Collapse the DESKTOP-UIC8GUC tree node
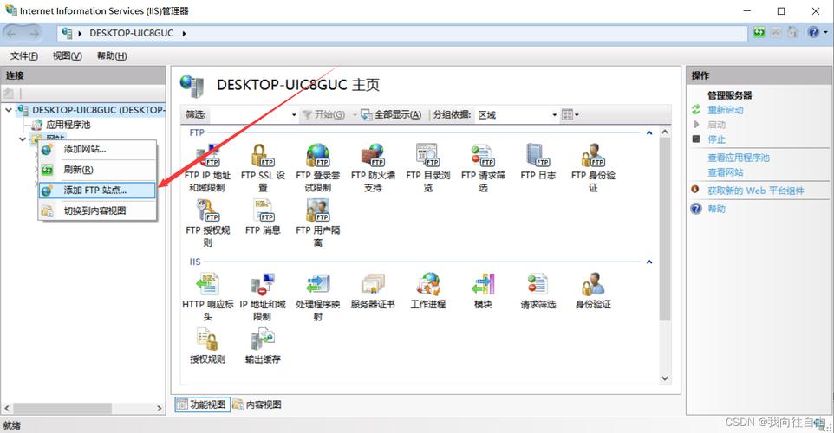Image resolution: width=834 pixels, height=433 pixels. pyautogui.click(x=9, y=110)
